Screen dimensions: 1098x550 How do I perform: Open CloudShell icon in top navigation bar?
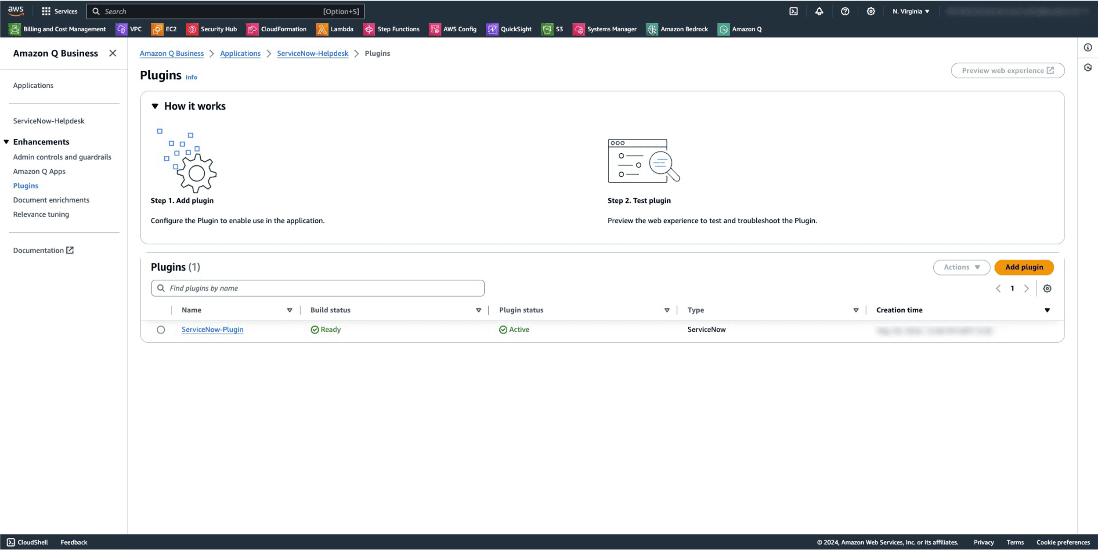pos(793,11)
